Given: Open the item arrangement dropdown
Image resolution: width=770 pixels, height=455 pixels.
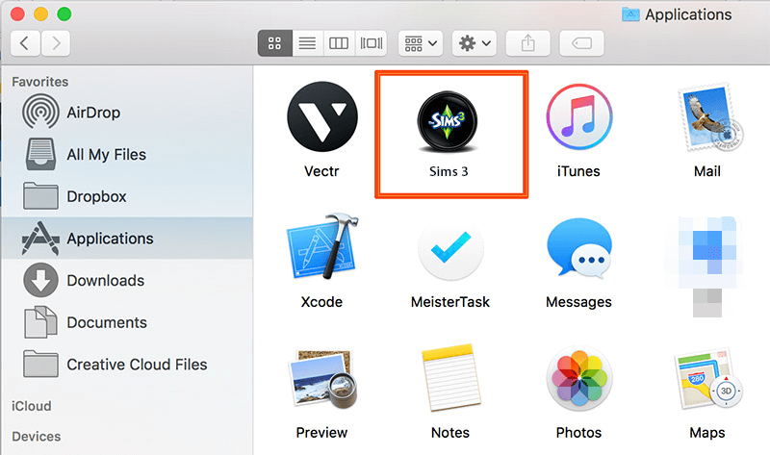Looking at the screenshot, I should point(421,43).
